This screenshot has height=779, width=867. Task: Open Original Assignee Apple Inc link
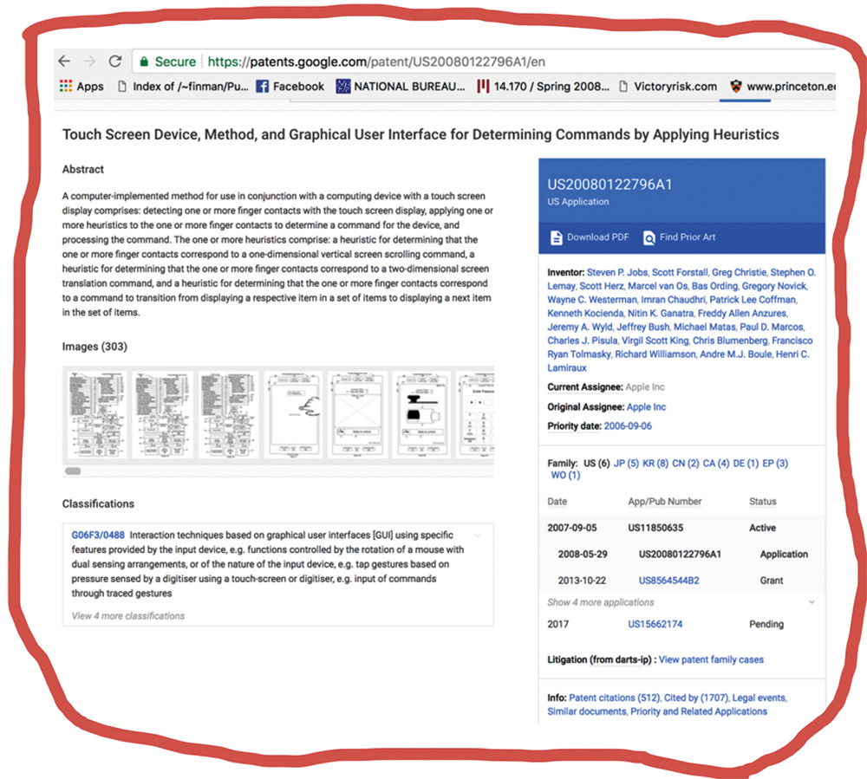point(646,406)
